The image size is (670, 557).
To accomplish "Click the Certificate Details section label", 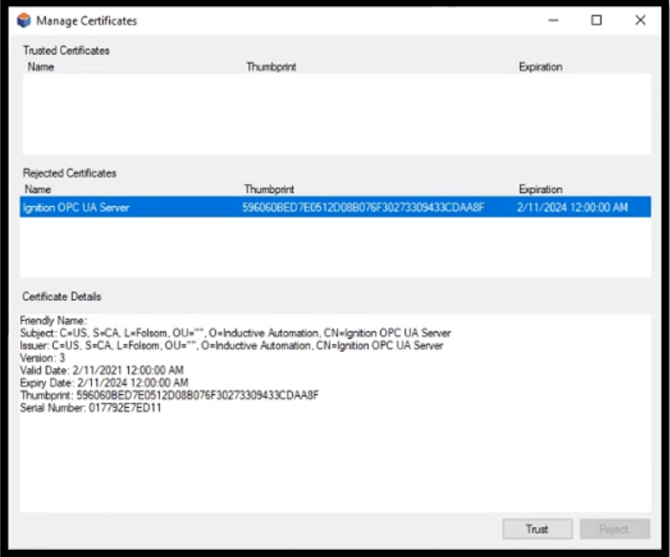I will click(61, 297).
